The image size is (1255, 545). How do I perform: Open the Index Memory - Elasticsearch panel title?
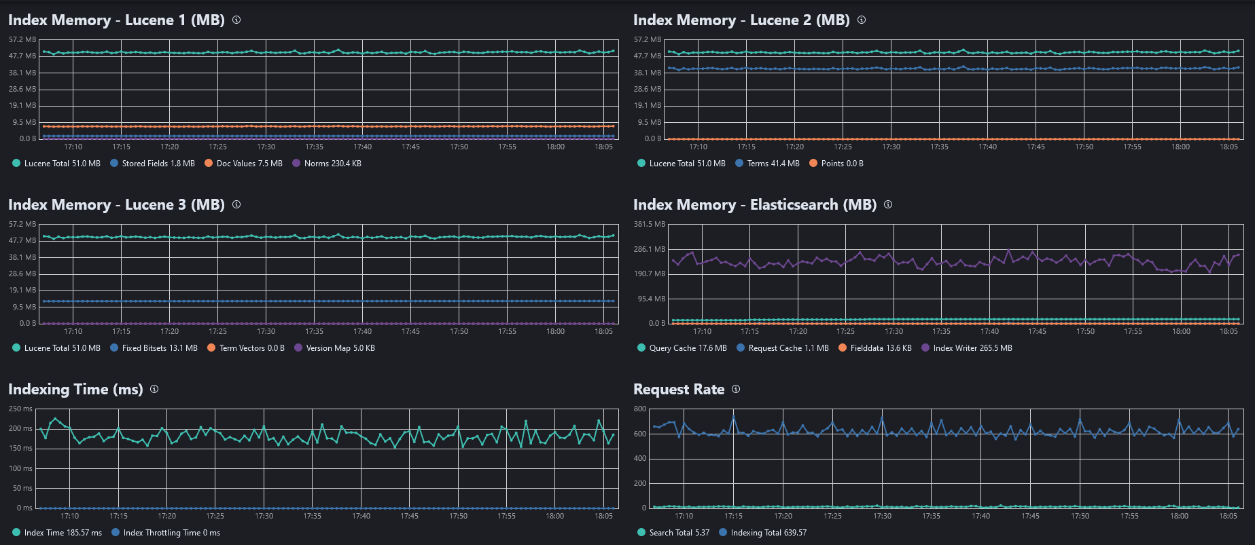[x=755, y=204]
